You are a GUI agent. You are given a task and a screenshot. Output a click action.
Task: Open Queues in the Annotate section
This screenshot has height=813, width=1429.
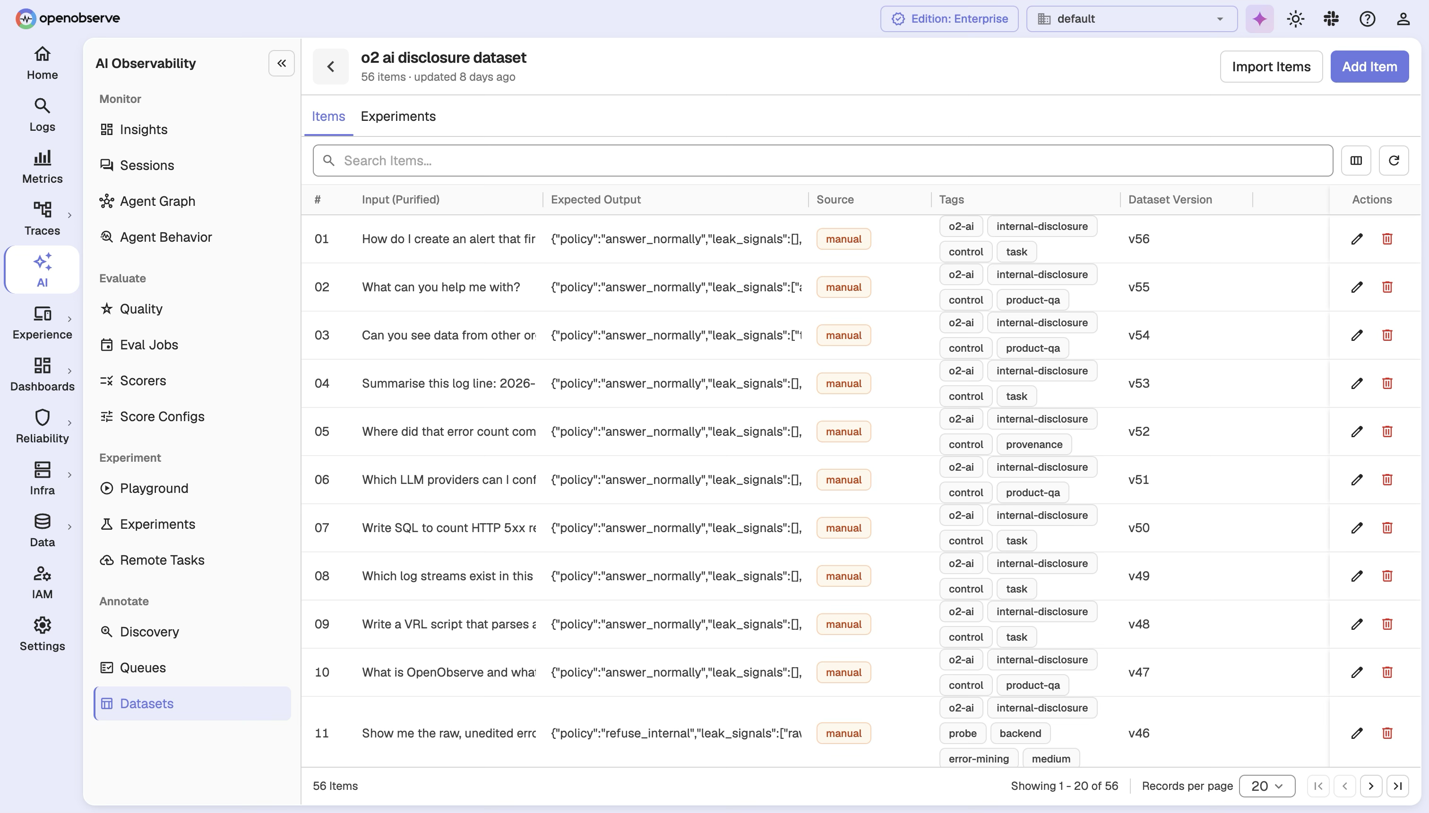pos(192,668)
